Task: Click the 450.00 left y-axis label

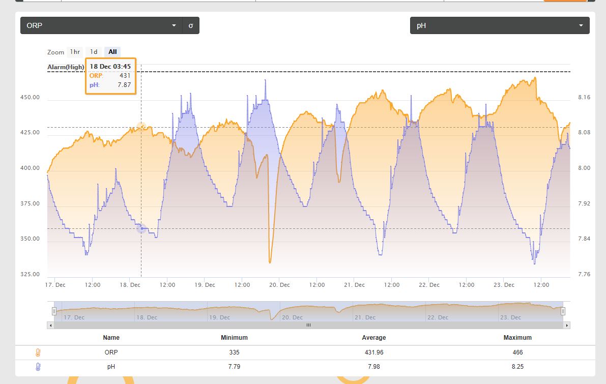Action: pos(30,97)
